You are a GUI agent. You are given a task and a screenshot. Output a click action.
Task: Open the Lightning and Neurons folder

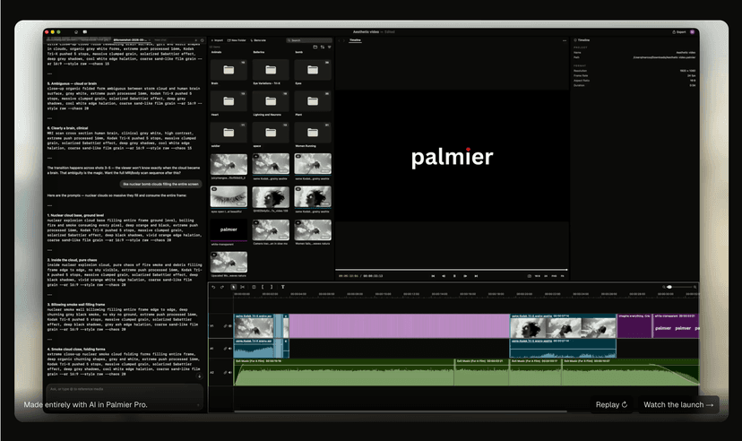click(271, 101)
